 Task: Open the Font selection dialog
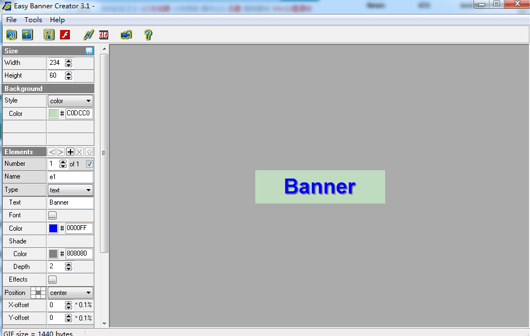click(x=52, y=215)
